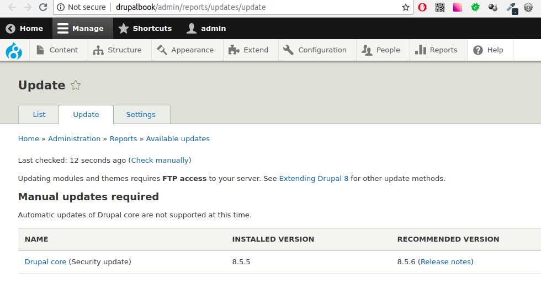
Task: Open the Content admin menu
Action: pos(59,50)
